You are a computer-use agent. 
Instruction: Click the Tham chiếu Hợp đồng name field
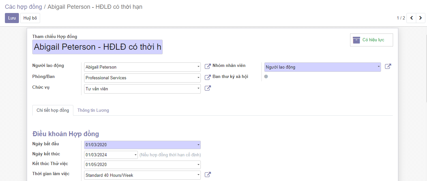(97, 47)
